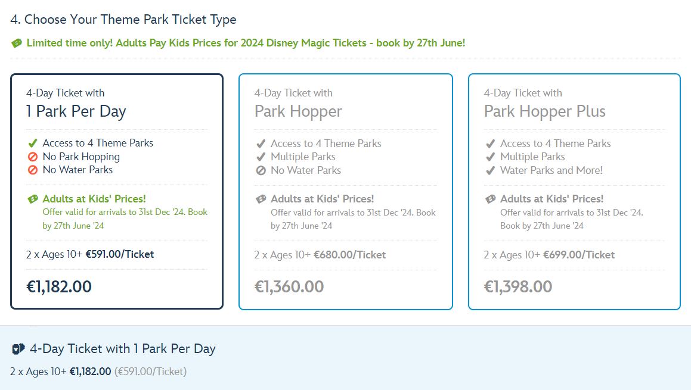This screenshot has width=691, height=390.
Task: Choose the Park Hopper ticket option
Action: [x=346, y=192]
